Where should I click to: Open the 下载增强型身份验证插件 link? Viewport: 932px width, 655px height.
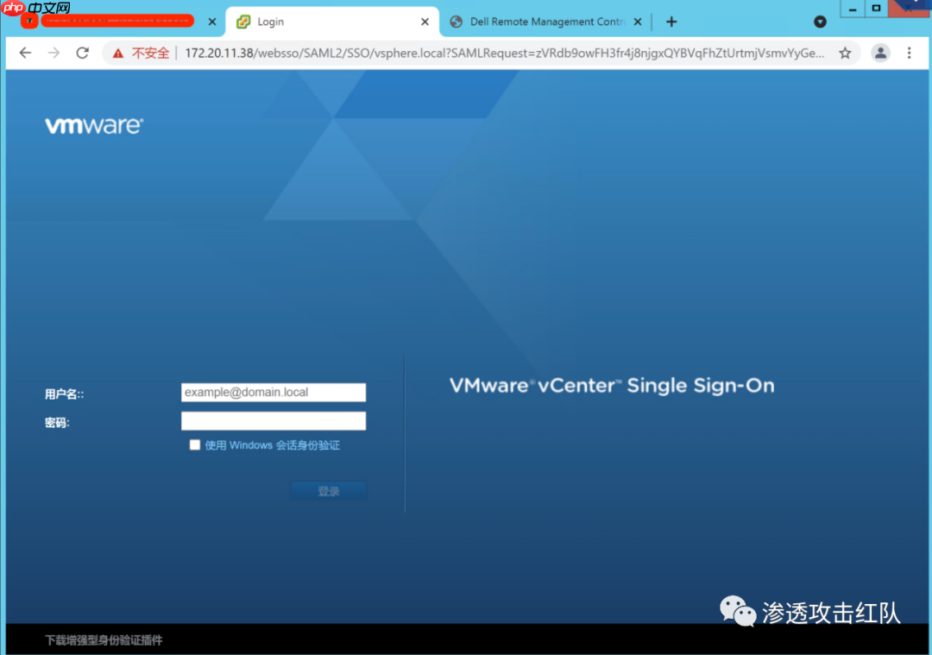[104, 640]
